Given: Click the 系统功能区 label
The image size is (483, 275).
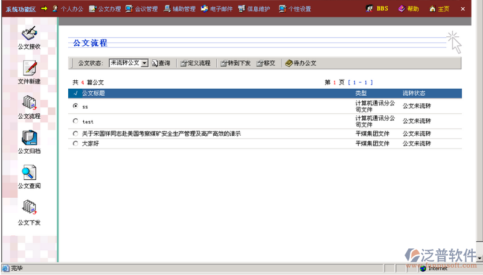Looking at the screenshot, I should (21, 9).
